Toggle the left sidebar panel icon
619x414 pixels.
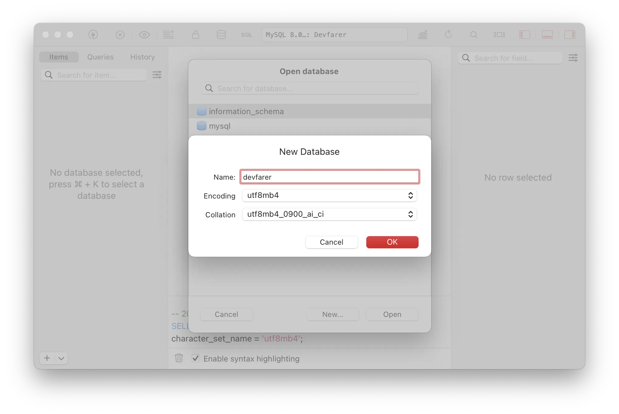pyautogui.click(x=525, y=35)
